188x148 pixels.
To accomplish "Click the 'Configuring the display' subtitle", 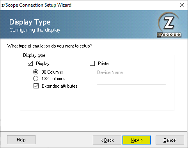I will [x=35, y=30].
